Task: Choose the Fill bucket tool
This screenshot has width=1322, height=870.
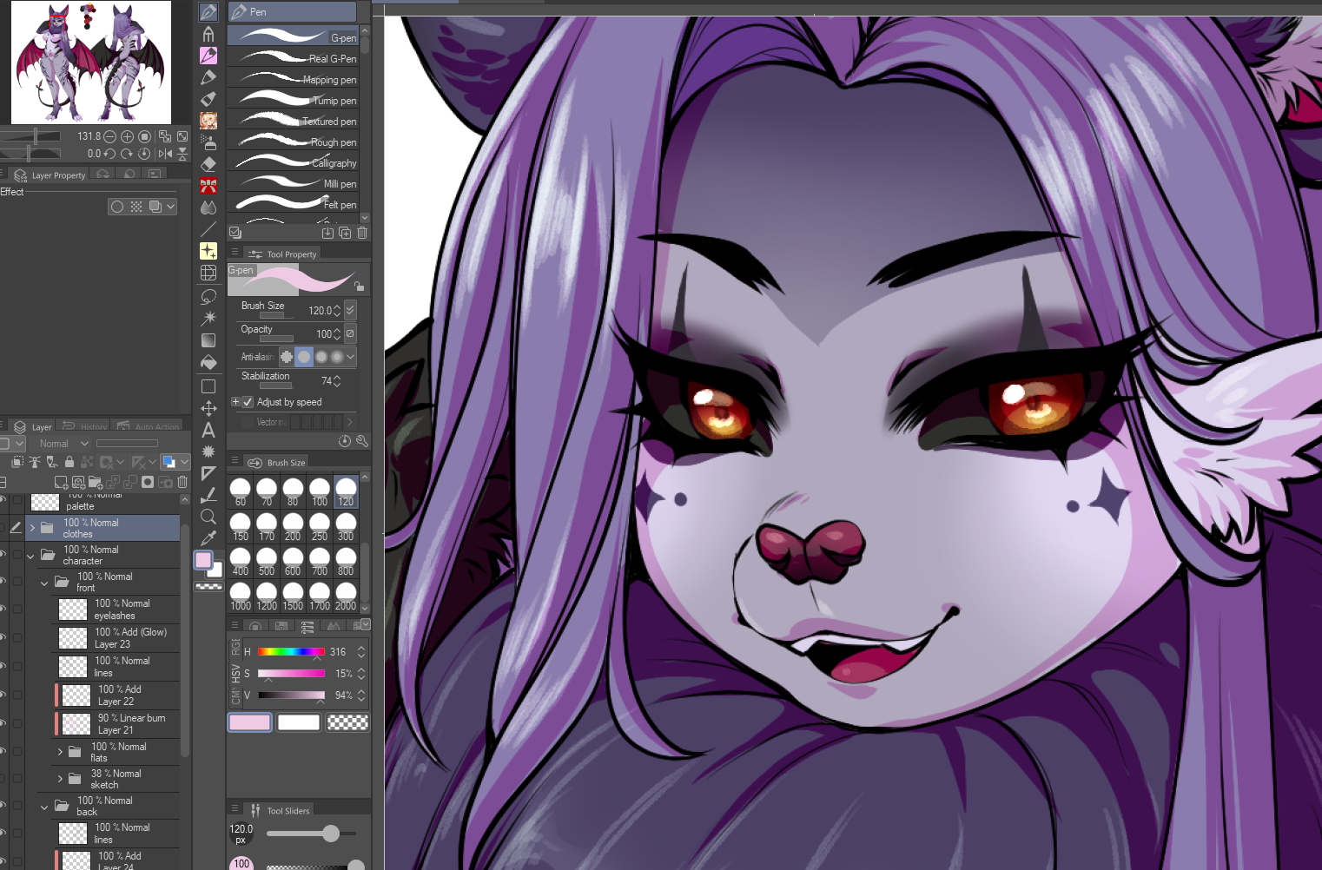Action: pos(208,362)
